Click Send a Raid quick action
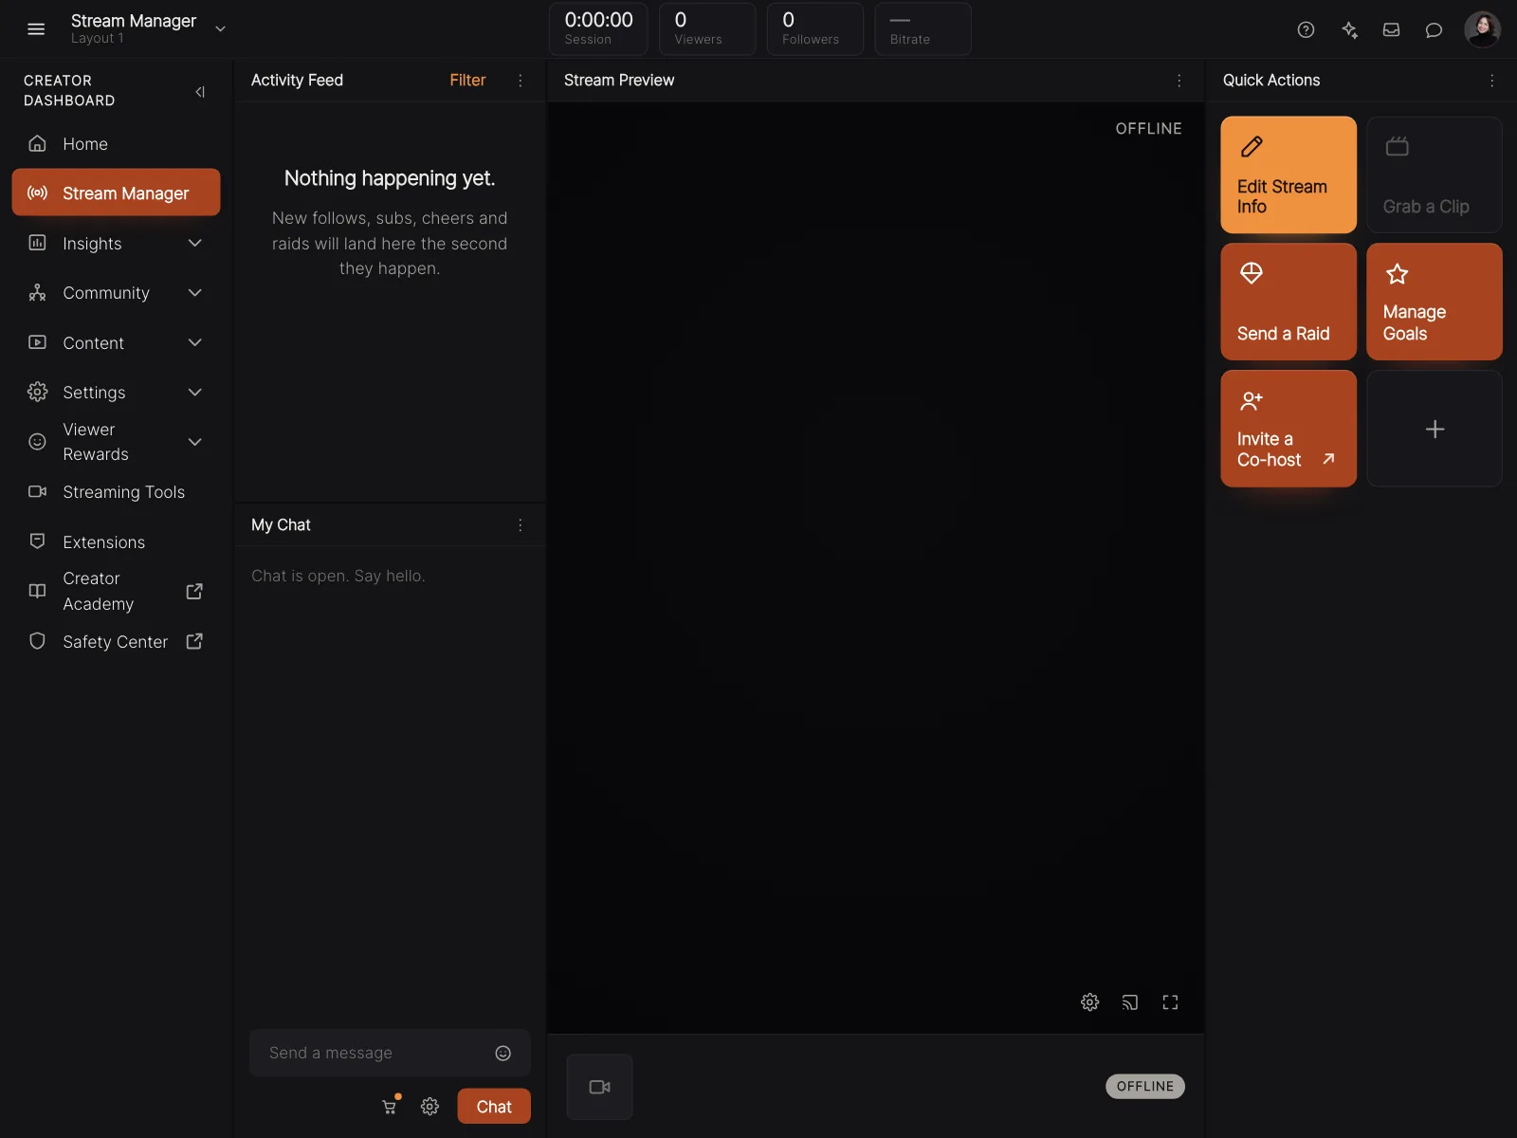1517x1138 pixels. click(x=1289, y=302)
